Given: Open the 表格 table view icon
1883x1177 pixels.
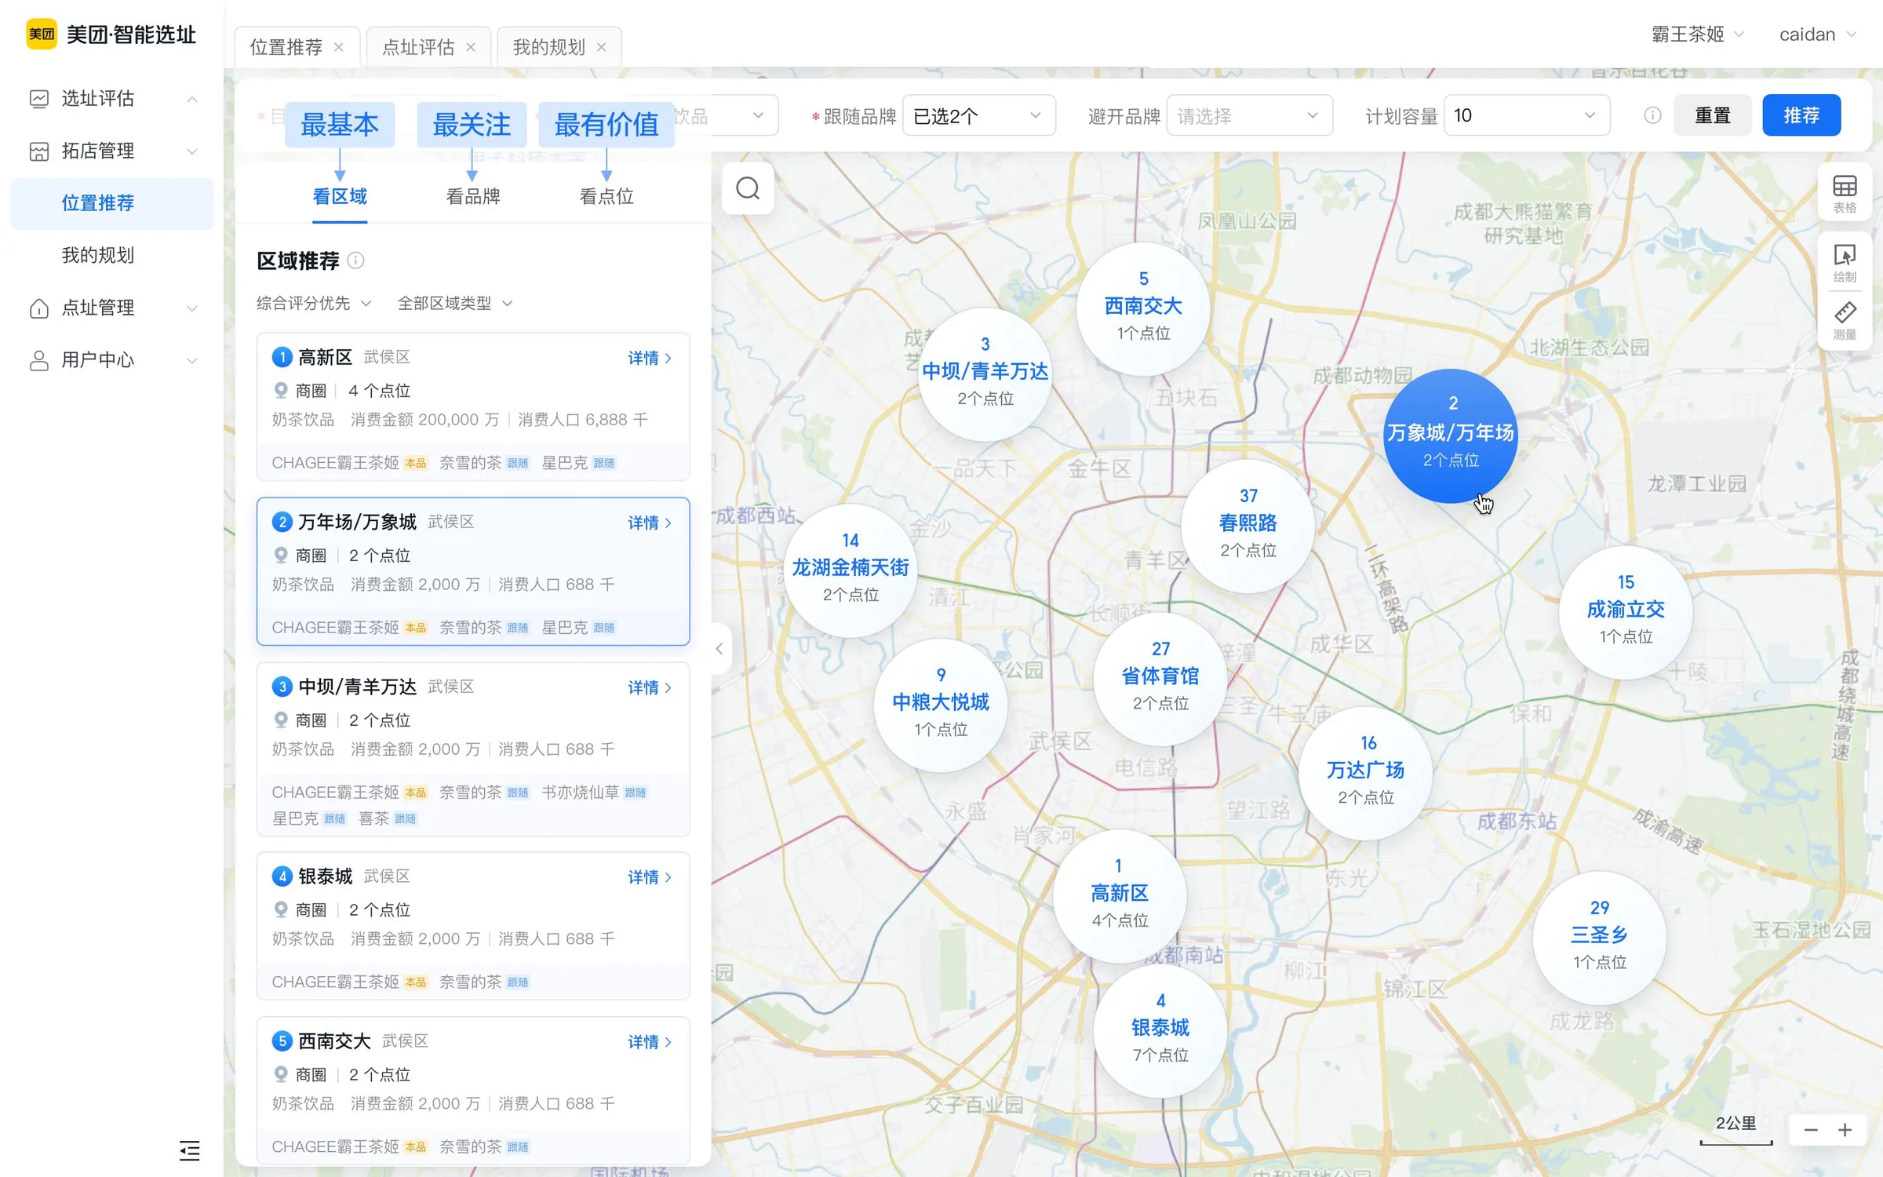Looking at the screenshot, I should pyautogui.click(x=1845, y=193).
